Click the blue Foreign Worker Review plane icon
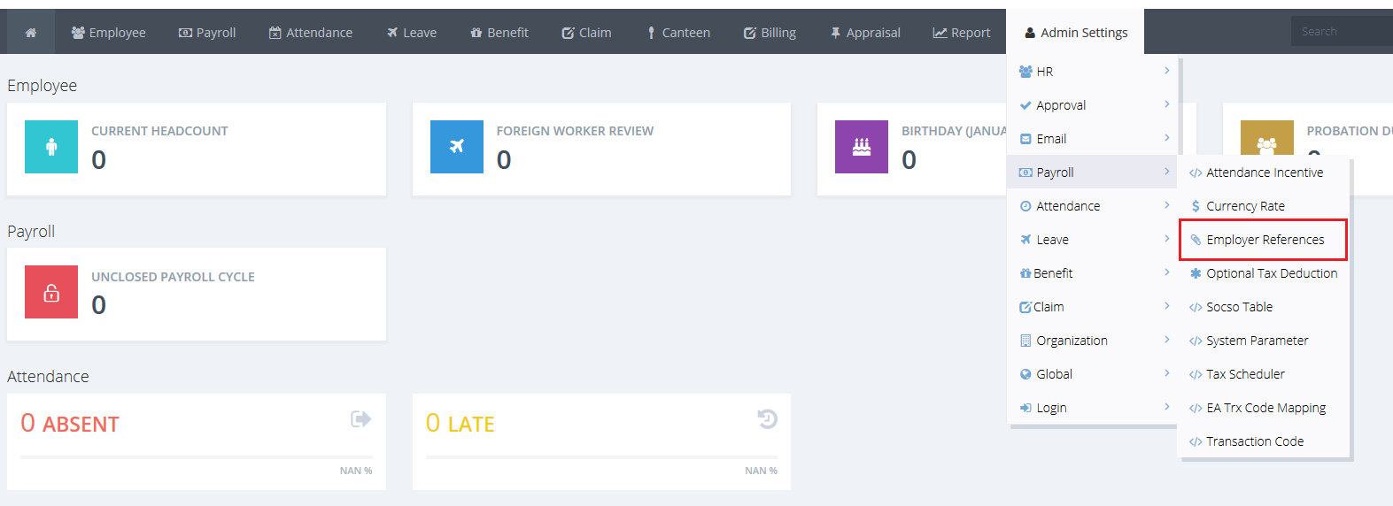Screen dimensions: 1393x506 pyautogui.click(x=457, y=147)
